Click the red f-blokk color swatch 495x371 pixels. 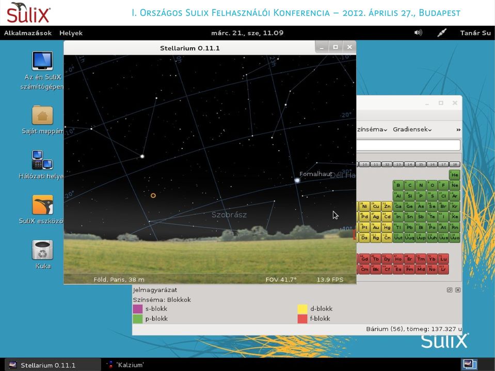[x=302, y=319]
